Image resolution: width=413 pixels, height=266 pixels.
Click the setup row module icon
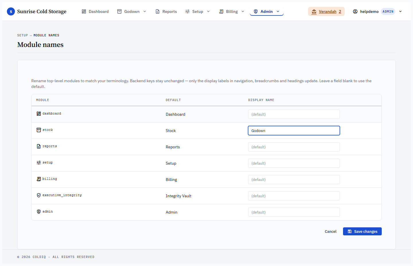coord(39,163)
